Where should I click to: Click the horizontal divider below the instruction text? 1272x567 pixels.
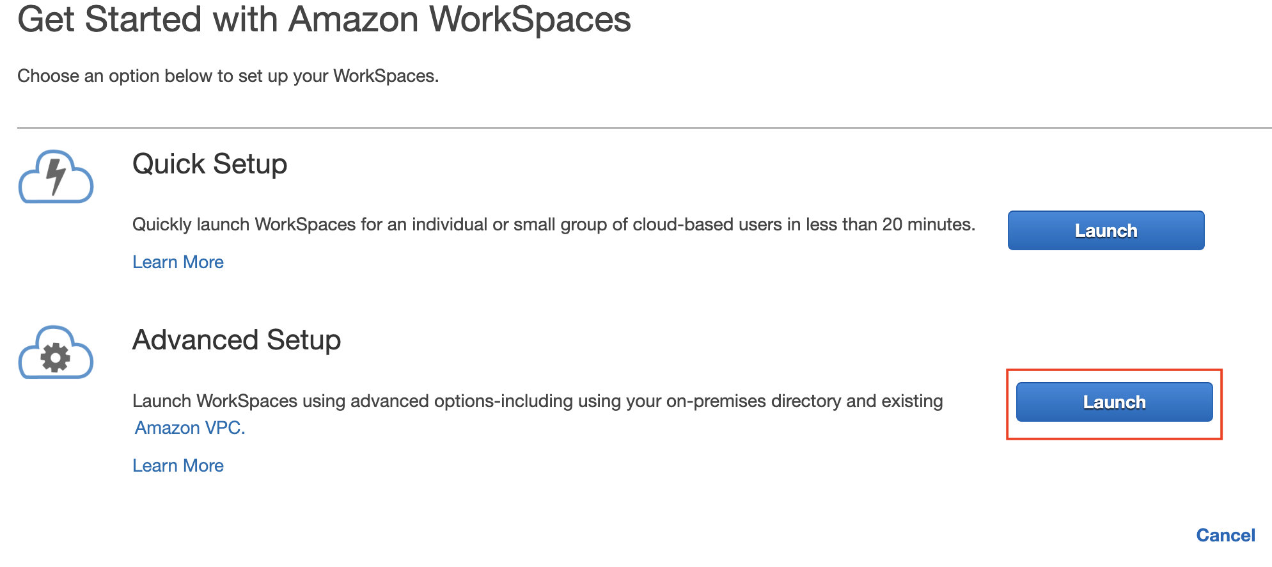tap(644, 128)
